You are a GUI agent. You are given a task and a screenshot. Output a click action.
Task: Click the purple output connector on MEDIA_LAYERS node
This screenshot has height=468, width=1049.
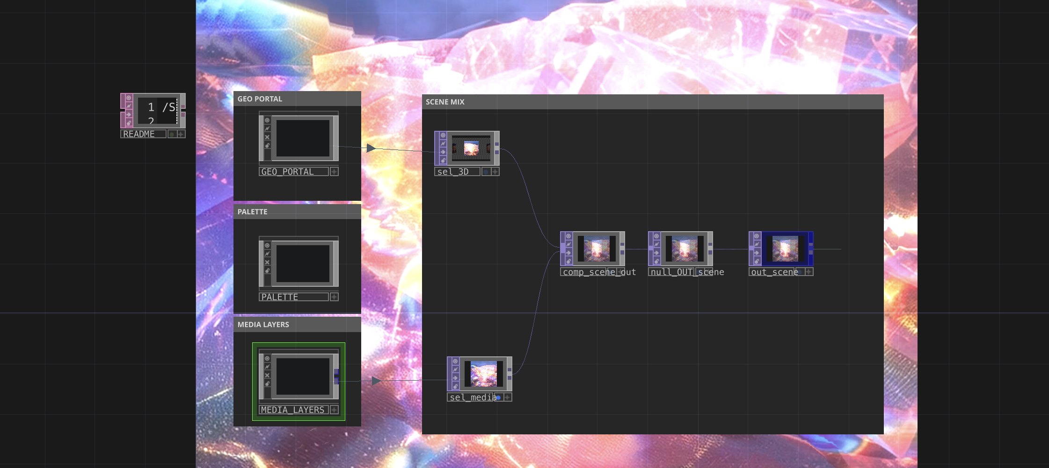click(336, 381)
